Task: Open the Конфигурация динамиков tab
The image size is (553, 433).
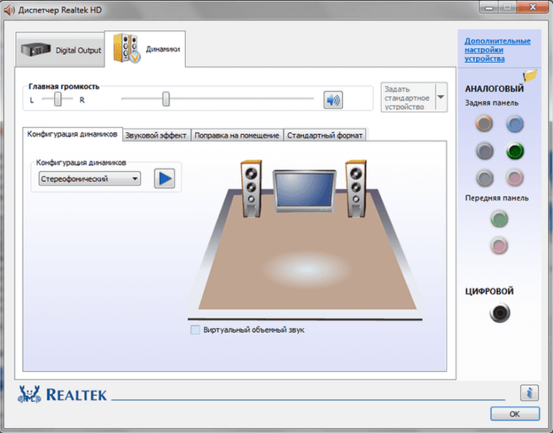Action: 73,134
